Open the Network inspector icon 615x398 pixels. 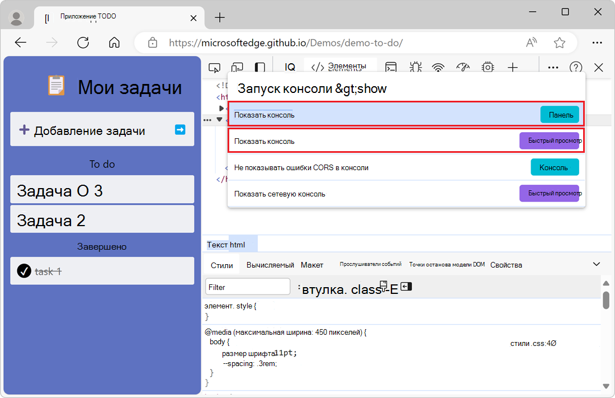coord(438,67)
